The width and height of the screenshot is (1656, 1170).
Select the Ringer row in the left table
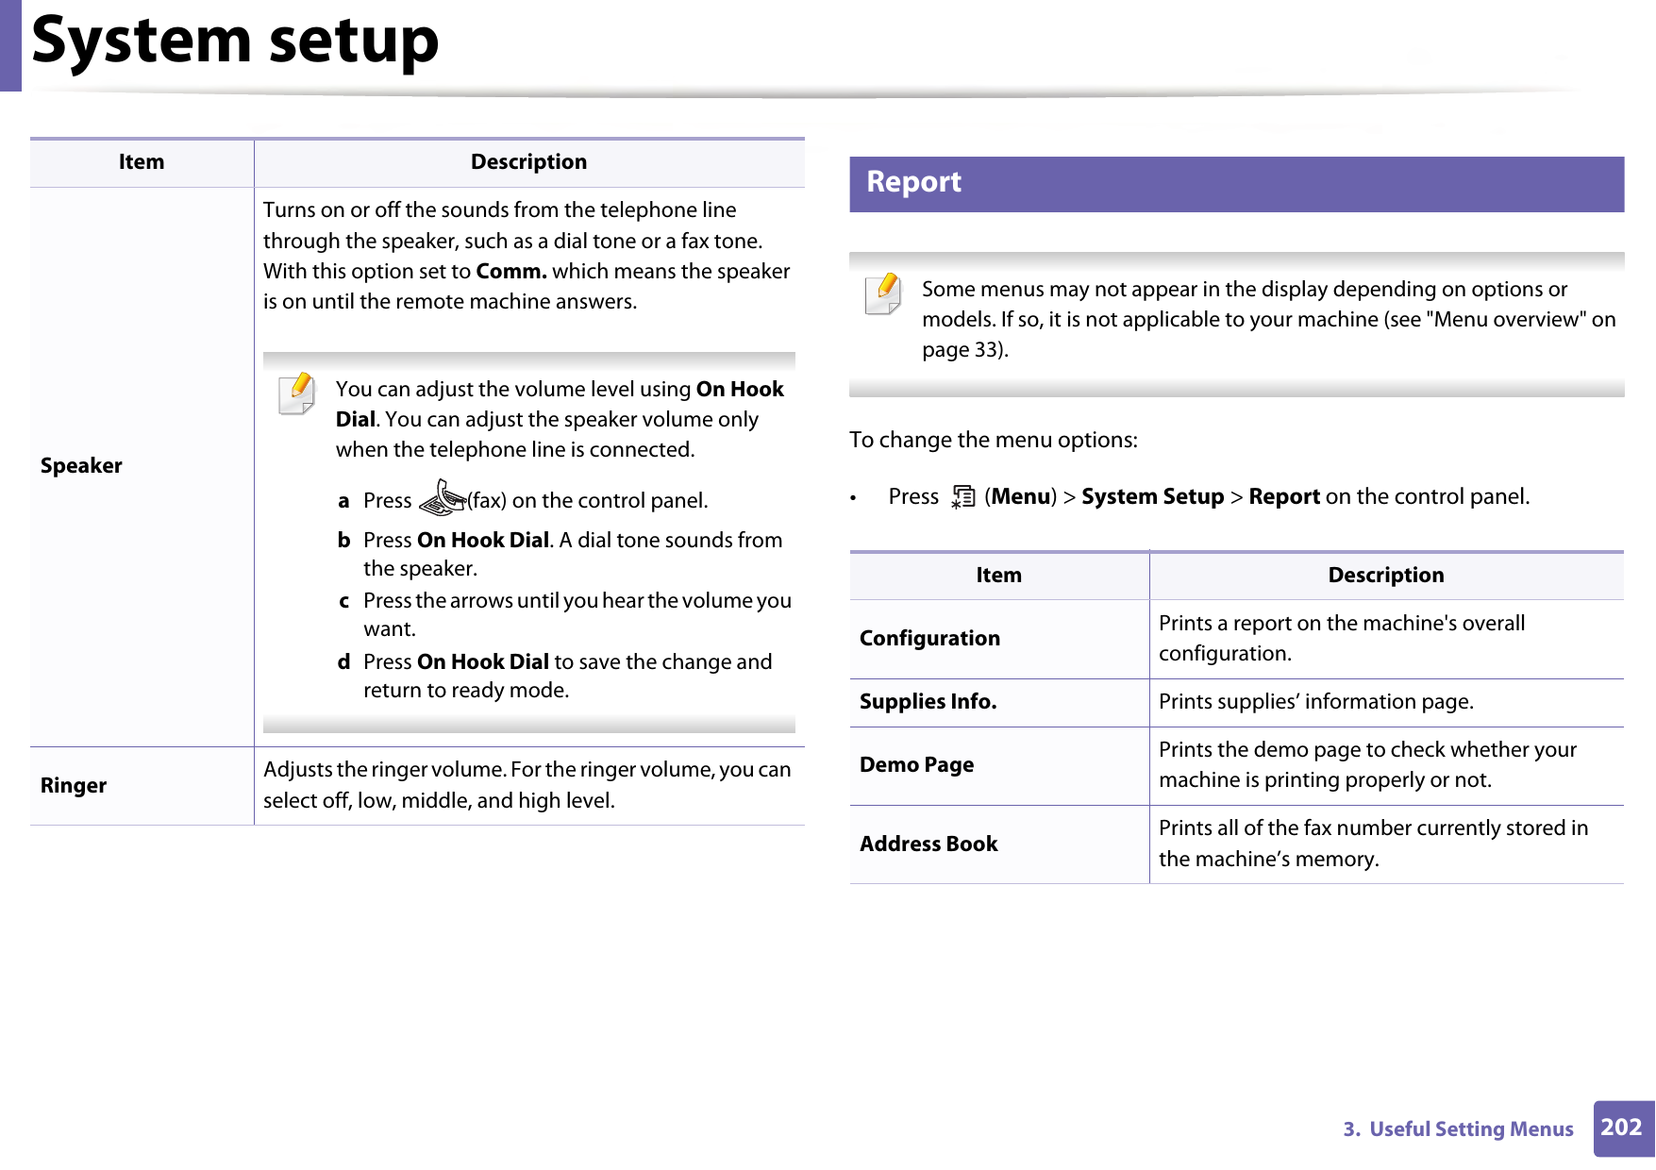point(73,785)
